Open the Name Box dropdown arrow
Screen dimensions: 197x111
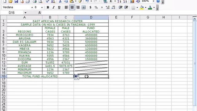(x=25, y=13)
